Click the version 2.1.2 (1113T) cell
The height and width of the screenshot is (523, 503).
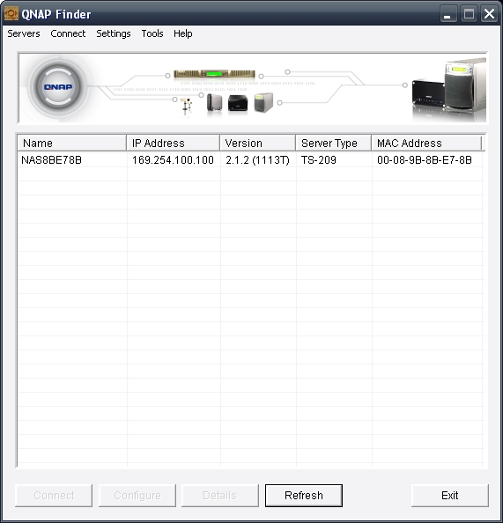(257, 160)
